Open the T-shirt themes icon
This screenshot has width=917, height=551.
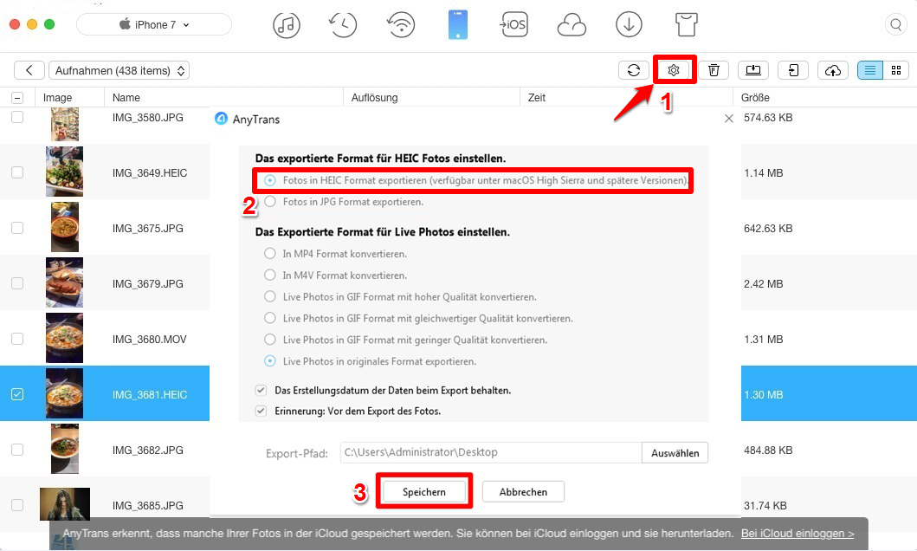[686, 25]
